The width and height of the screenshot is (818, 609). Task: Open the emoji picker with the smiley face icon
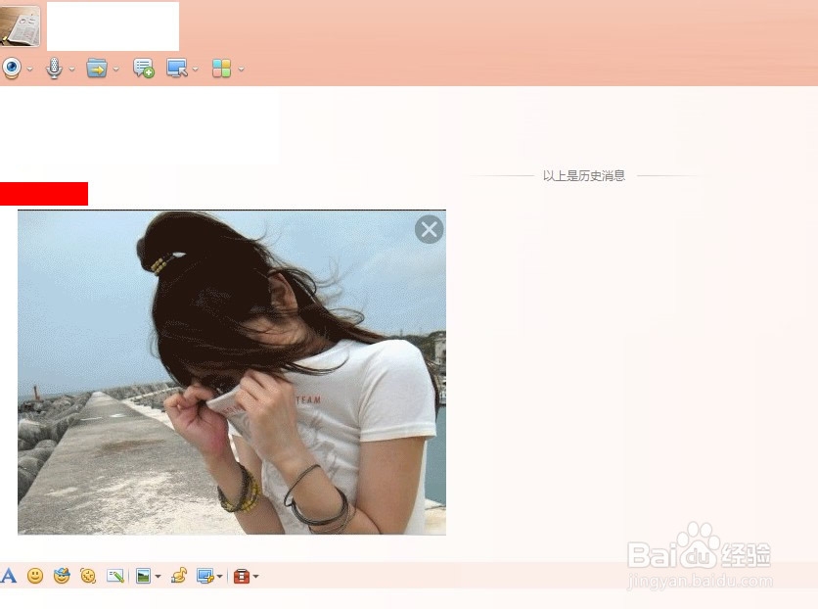click(x=35, y=576)
